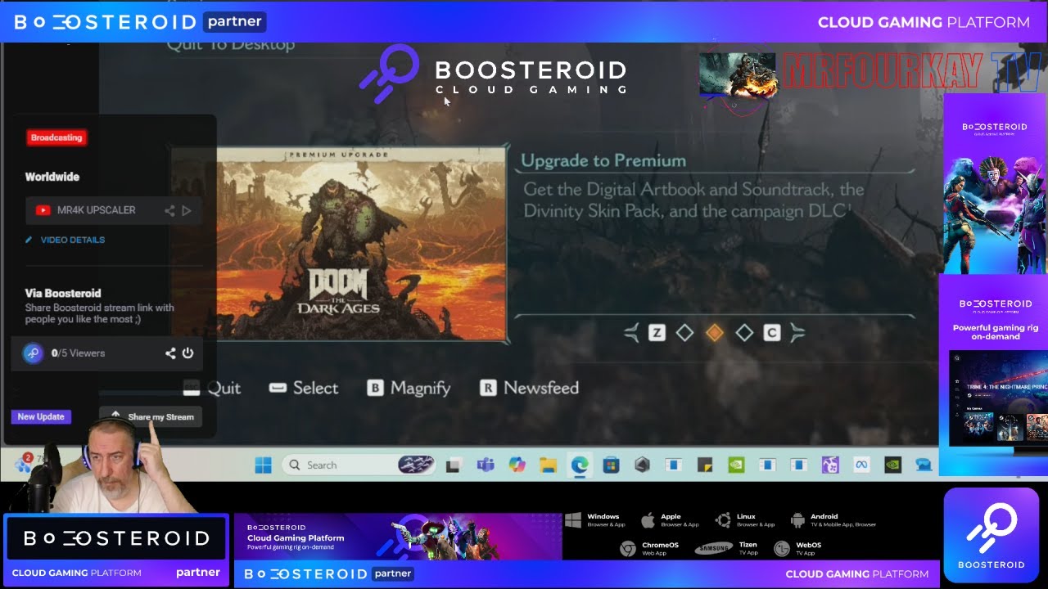Click the MRFOURKAY TV channel banner
Viewport: 1048px width, 589px height.
[x=870, y=74]
